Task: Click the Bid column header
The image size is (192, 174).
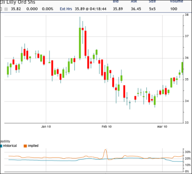Action: coord(116,1)
